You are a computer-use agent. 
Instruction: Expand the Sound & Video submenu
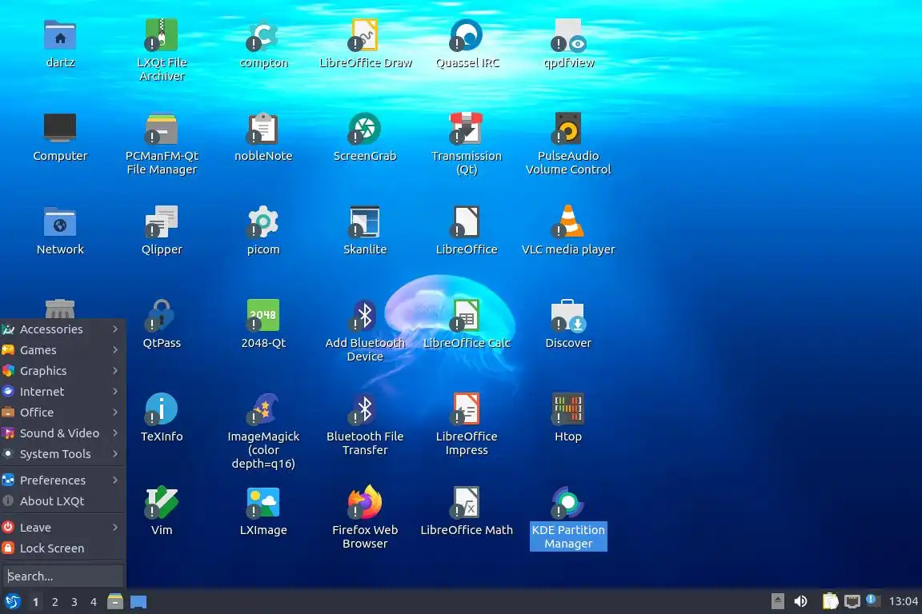[62, 433]
